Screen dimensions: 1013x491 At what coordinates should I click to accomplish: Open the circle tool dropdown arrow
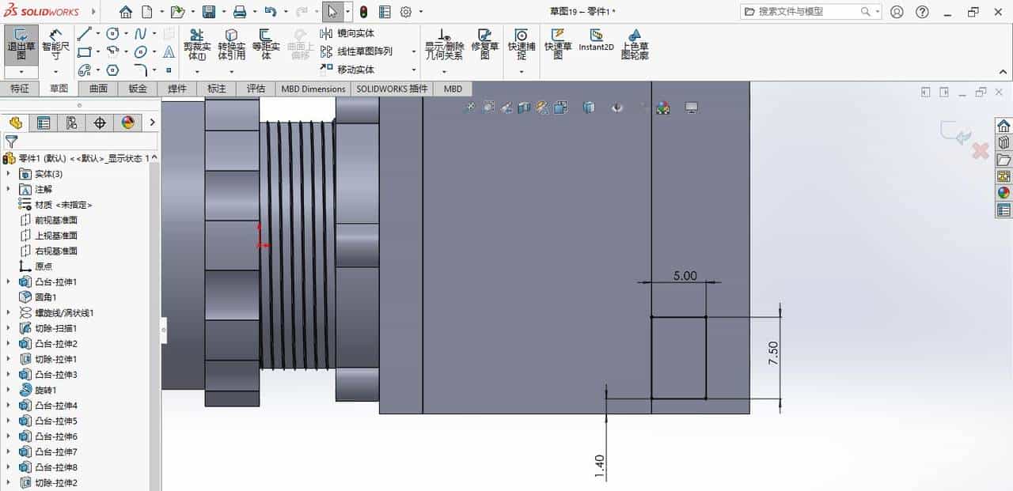[126, 32]
